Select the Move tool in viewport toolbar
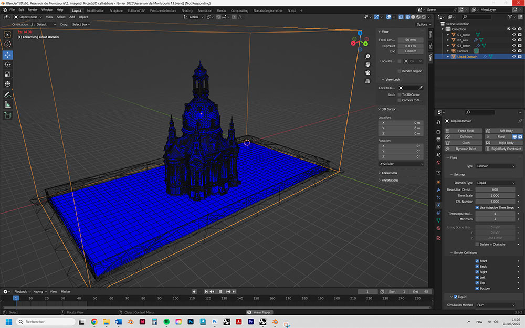525x328 pixels. point(8,55)
